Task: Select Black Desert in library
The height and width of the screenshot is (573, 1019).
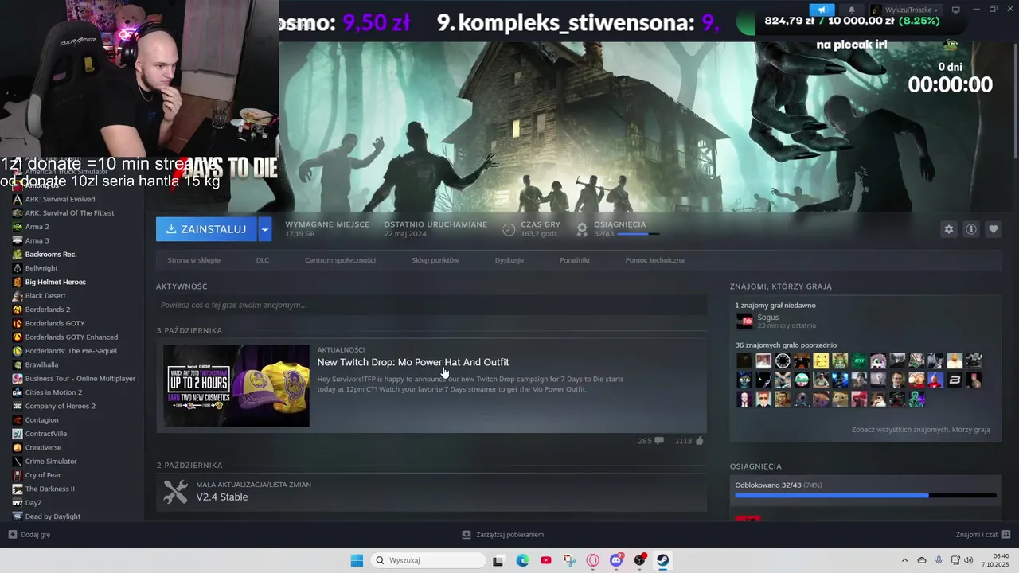Action: (45, 295)
